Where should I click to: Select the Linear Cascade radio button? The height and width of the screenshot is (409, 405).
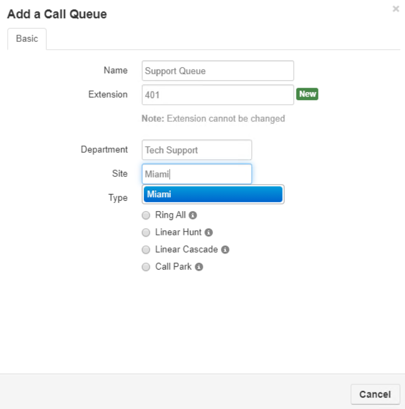coord(146,250)
